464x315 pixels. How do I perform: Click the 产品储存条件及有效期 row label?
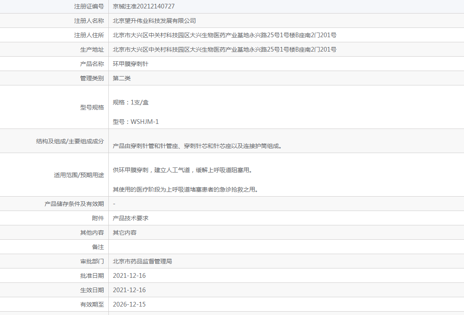pos(74,204)
